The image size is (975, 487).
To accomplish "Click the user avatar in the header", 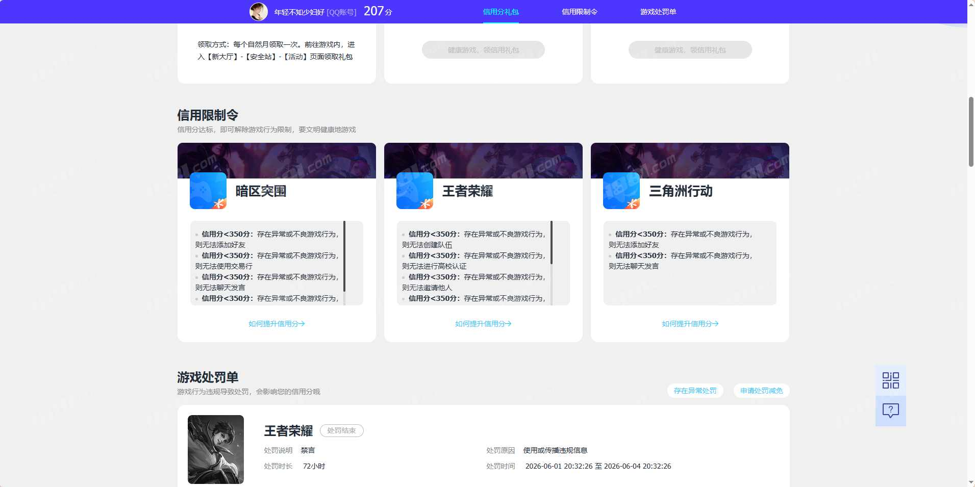I will pyautogui.click(x=259, y=12).
